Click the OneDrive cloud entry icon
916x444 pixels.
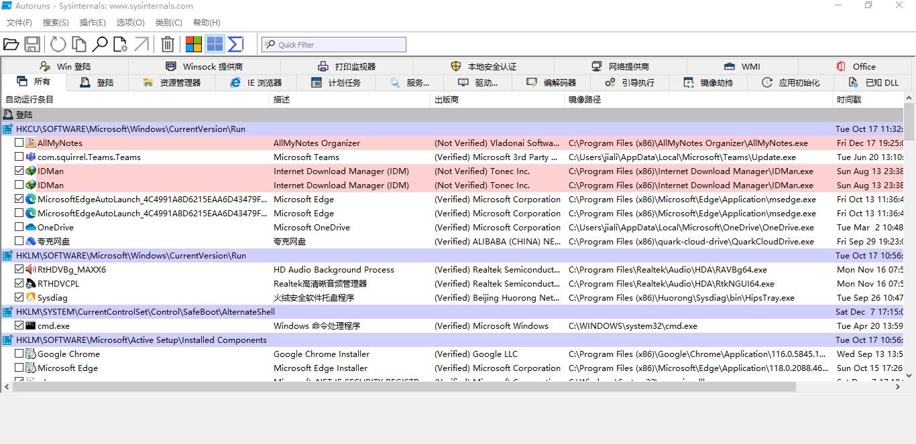tap(31, 227)
